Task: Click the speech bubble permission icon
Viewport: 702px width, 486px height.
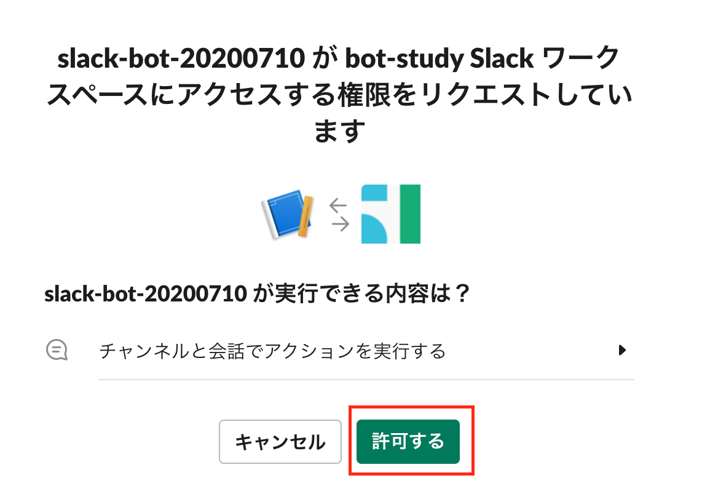Action: pyautogui.click(x=58, y=350)
